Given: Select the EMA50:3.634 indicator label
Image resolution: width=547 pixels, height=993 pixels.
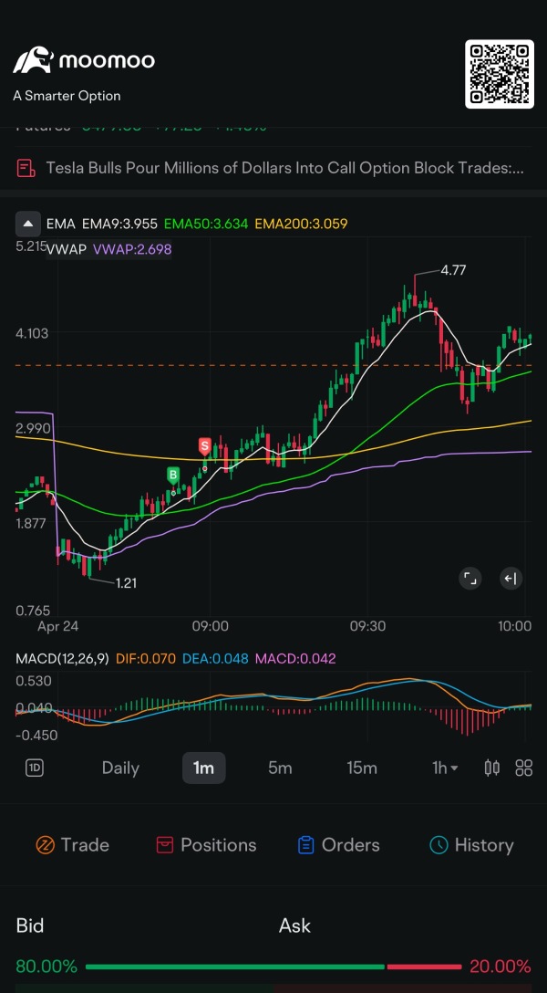Looking at the screenshot, I should 207,224.
